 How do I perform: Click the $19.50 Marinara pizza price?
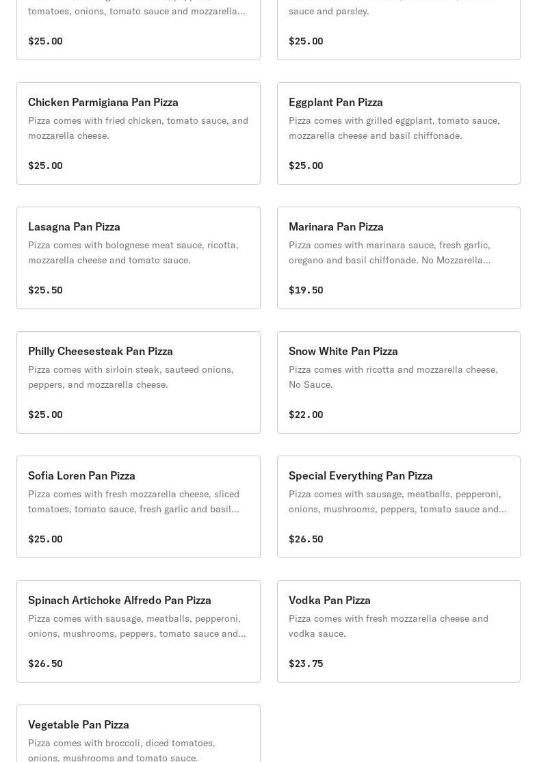tap(306, 290)
